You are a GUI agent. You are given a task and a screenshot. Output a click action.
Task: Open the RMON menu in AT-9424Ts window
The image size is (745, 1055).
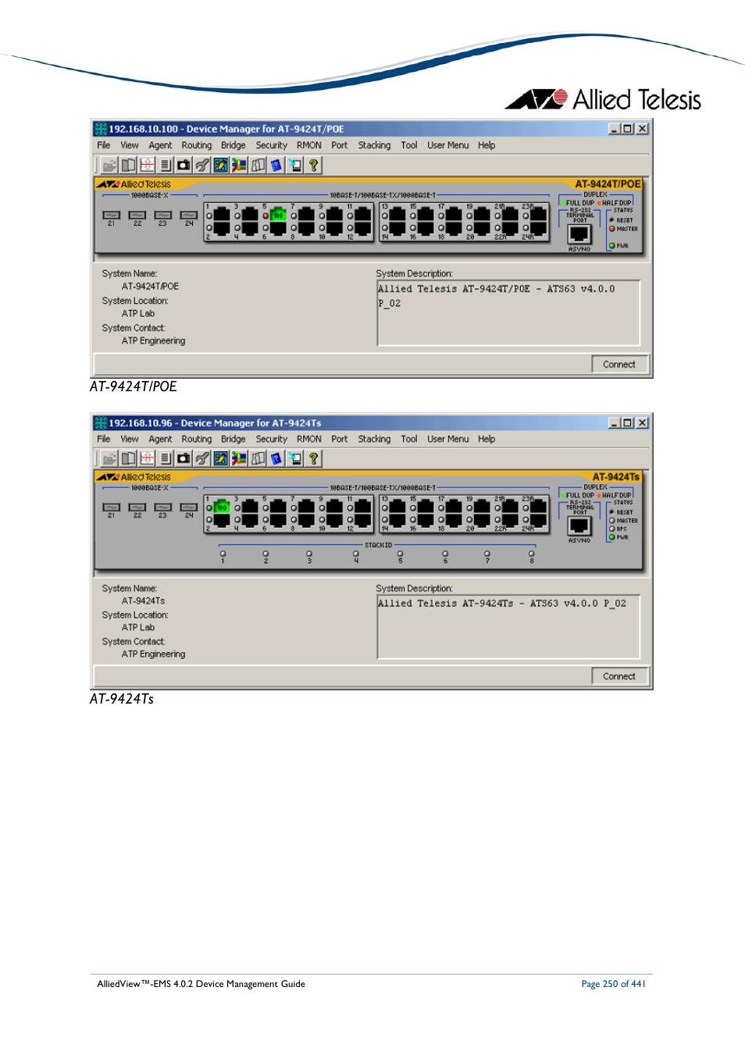(308, 439)
